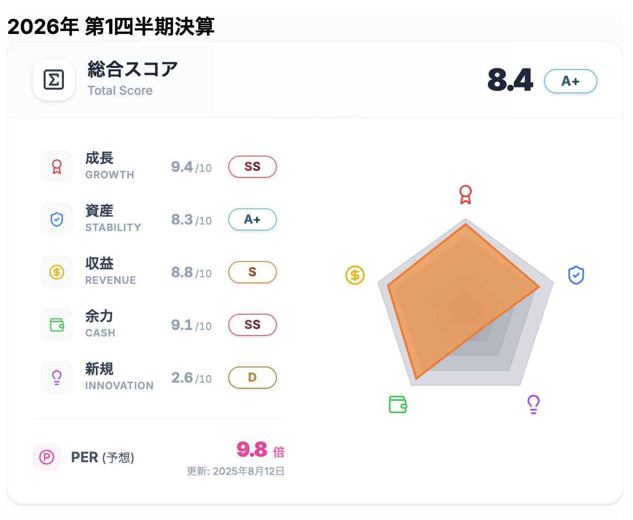Click the red ribbon Growth icon in list
This screenshot has width=633, height=520.
[57, 167]
